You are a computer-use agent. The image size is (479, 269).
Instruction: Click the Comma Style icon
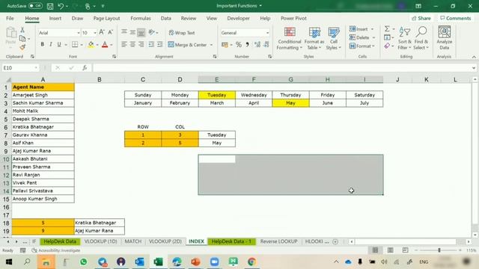click(247, 45)
